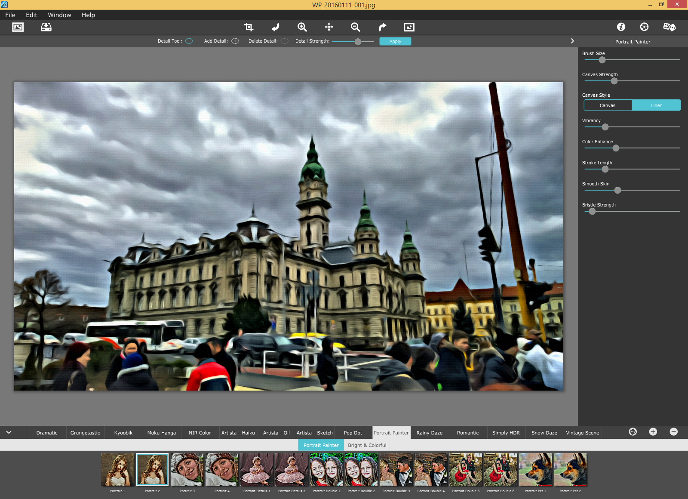
Task: Open image file icon in toolbar
Action: [18, 27]
